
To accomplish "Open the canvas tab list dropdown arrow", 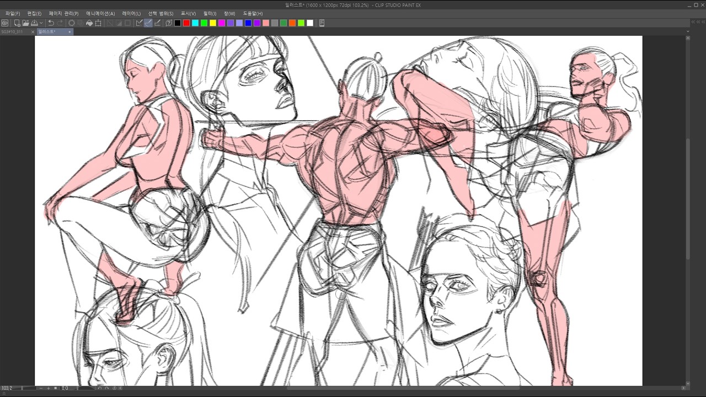I will pyautogui.click(x=688, y=31).
